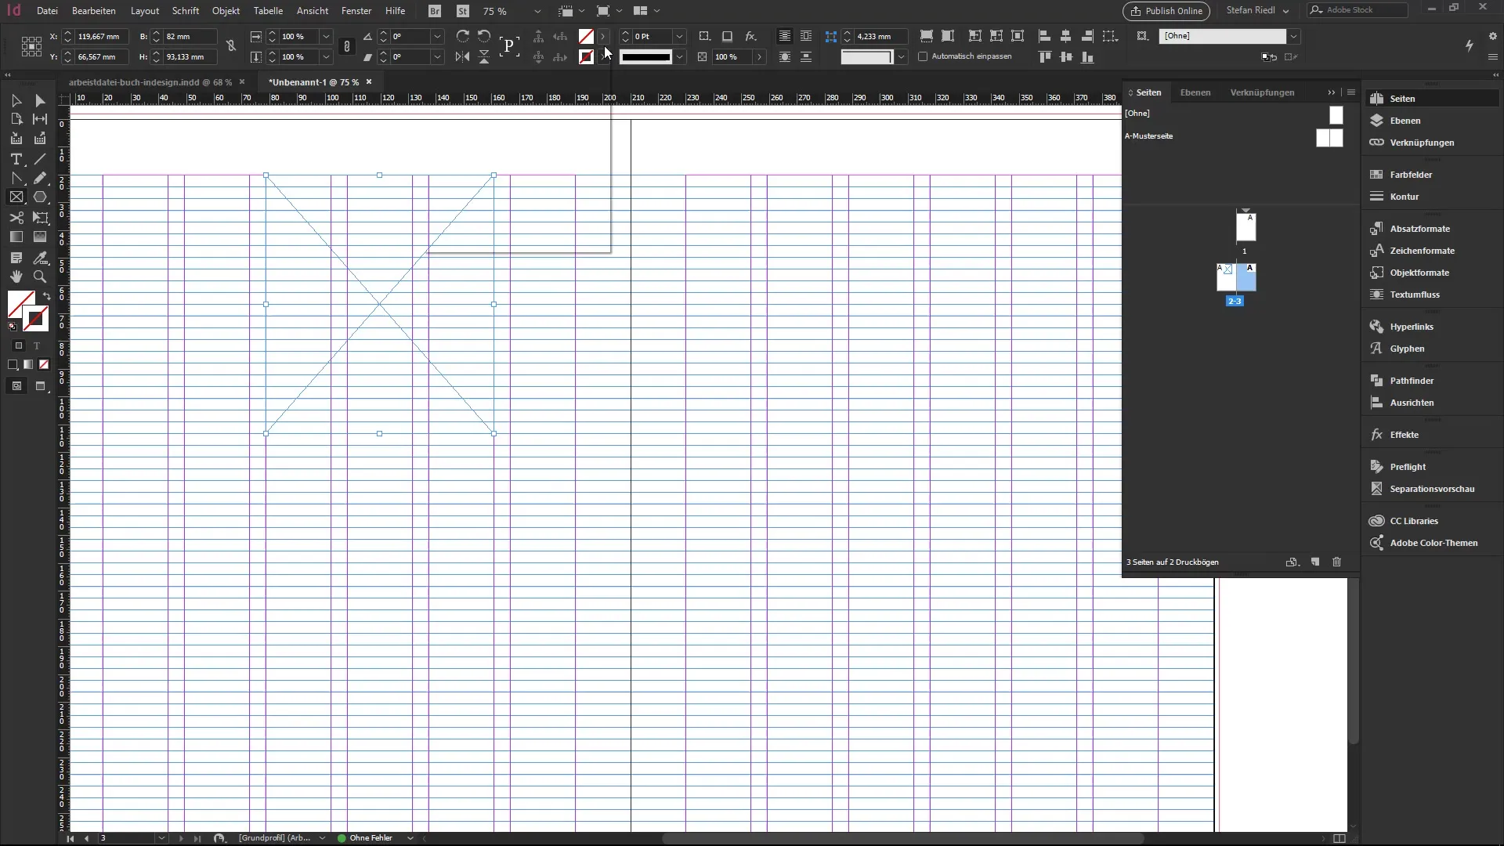Open the Datei menu
Viewport: 1504px width, 846px height.
(x=47, y=11)
